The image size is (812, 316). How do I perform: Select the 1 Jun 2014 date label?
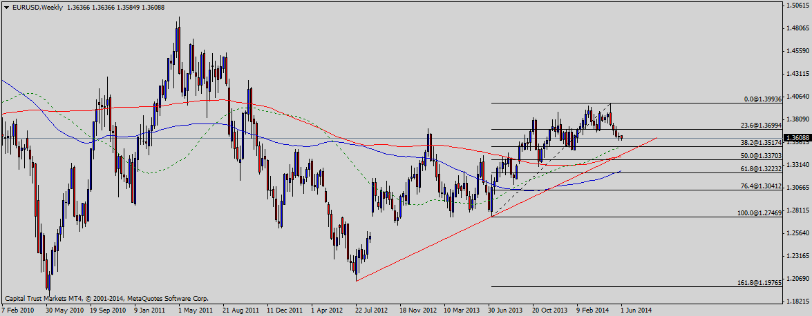tap(636, 310)
